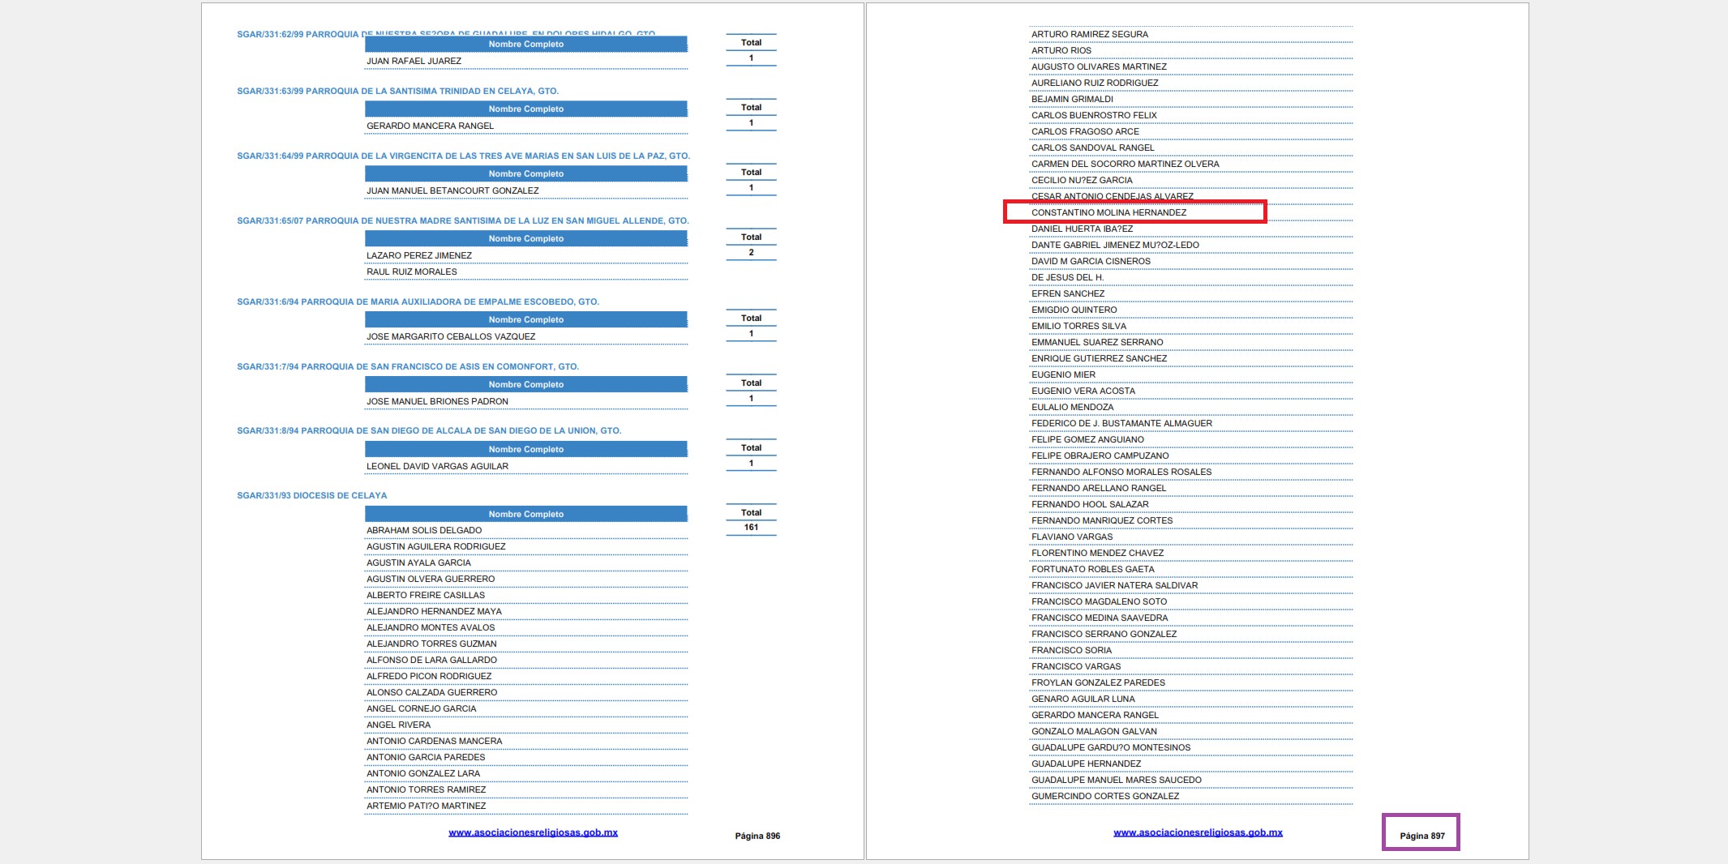Click the Página 896 page number
Image resolution: width=1728 pixels, height=864 pixels.
tap(757, 836)
